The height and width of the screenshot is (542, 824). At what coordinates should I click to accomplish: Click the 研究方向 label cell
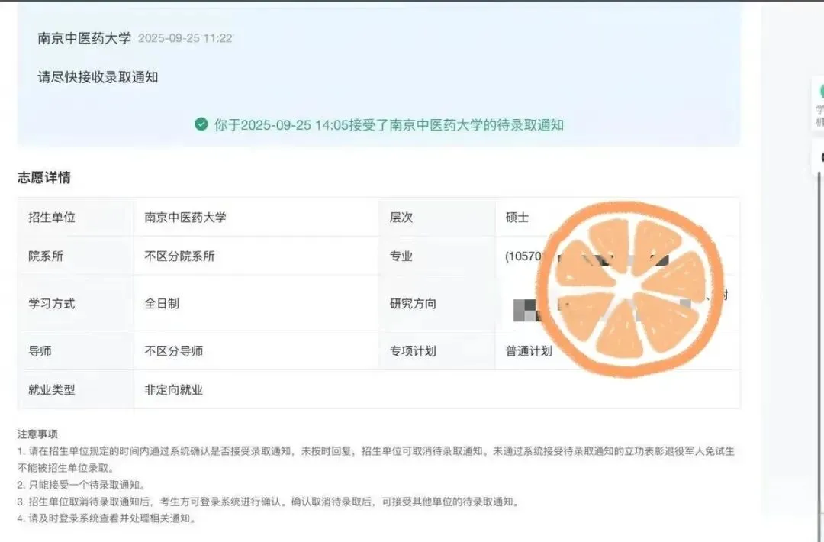[436, 303]
